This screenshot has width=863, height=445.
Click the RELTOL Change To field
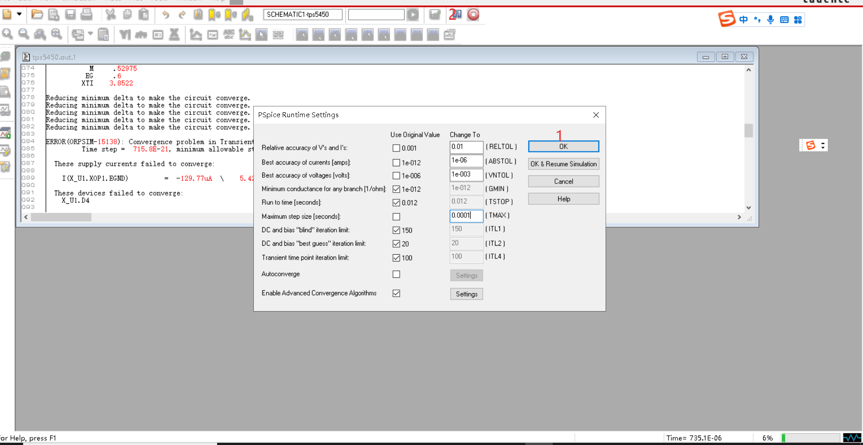[x=466, y=147]
